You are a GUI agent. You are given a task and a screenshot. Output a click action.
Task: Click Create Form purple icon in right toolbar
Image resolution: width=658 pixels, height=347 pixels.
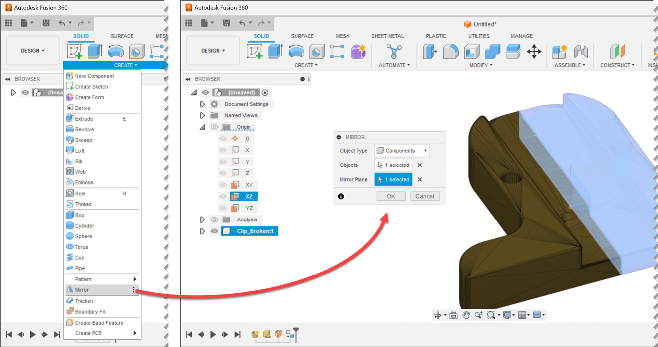358,51
